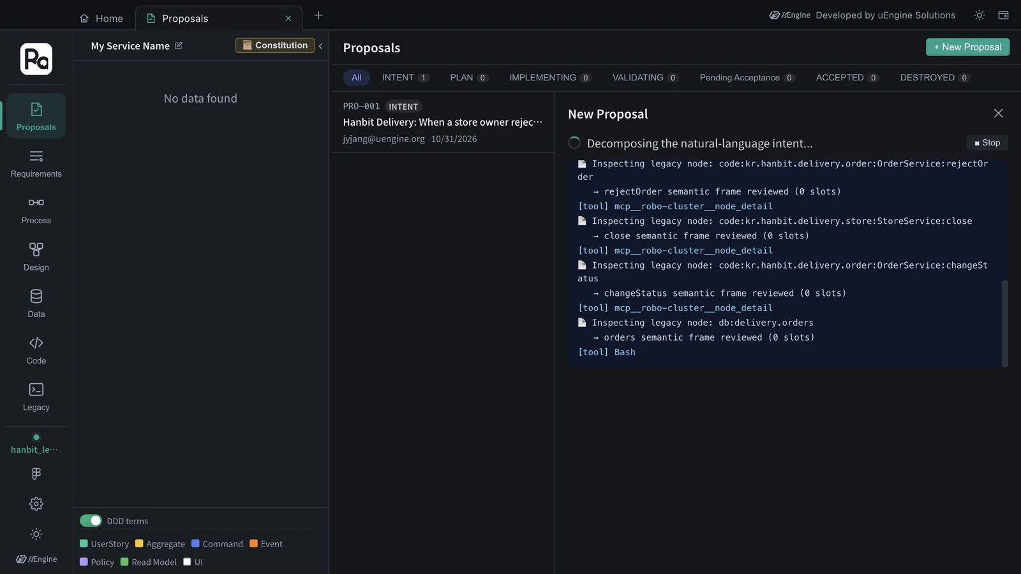This screenshot has width=1021, height=574.
Task: Select the All filter tab
Action: (x=357, y=78)
